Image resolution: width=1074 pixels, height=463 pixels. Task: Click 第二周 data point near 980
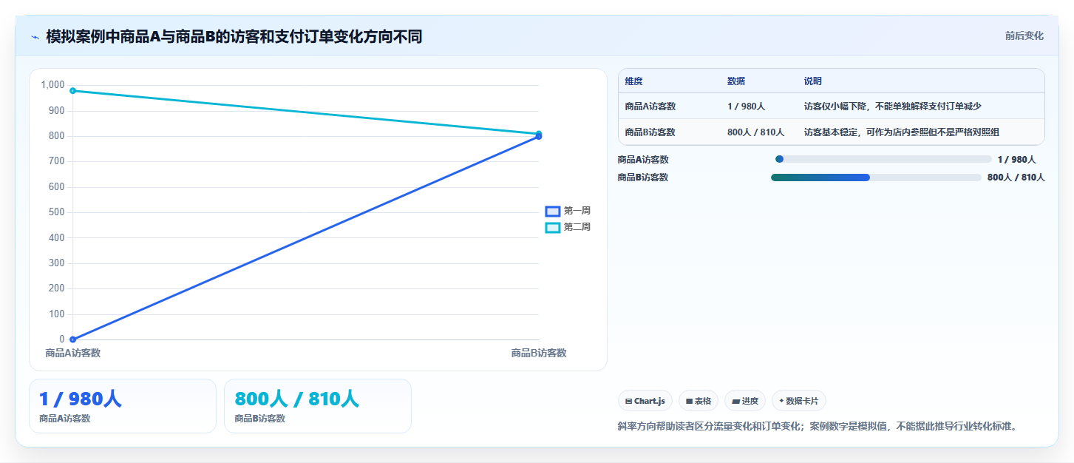[72, 91]
